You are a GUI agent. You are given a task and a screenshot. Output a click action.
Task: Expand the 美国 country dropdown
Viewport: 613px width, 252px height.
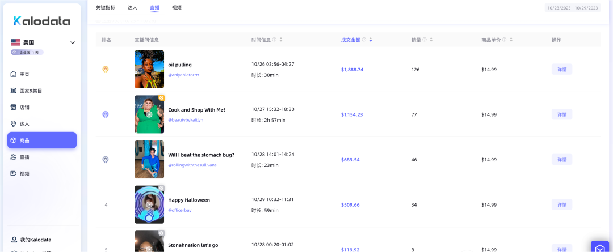point(73,42)
